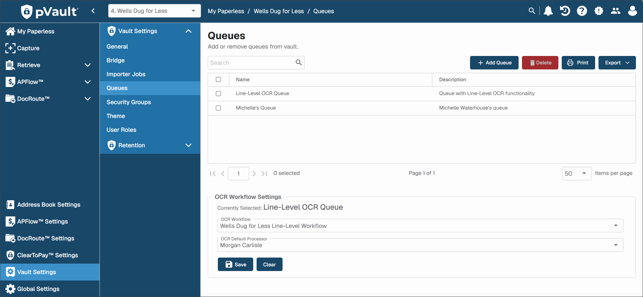Collapse the Vault Settings section chevron
643x297 pixels.
(x=188, y=31)
